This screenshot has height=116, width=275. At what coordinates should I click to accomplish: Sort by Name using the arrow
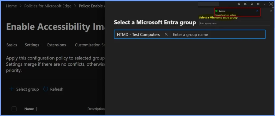tap(37, 109)
